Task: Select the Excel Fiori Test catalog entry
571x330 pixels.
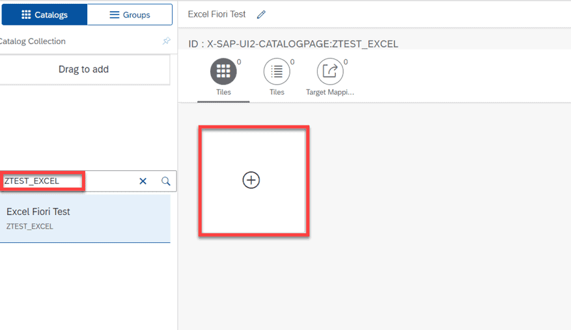Action: pyautogui.click(x=85, y=218)
